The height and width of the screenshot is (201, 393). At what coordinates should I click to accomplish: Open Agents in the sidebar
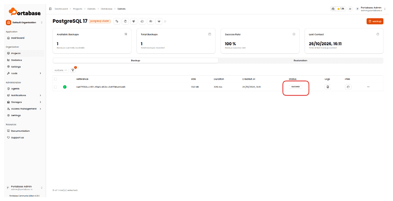[24, 89]
